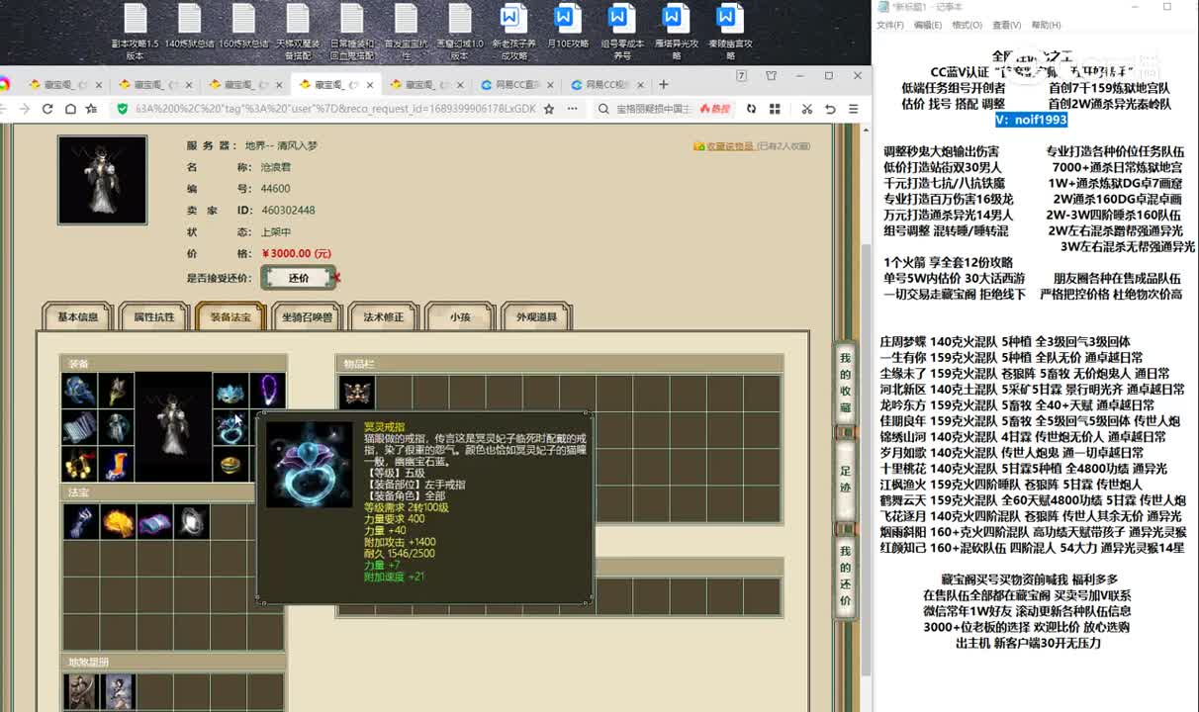Image resolution: width=1199 pixels, height=712 pixels.
Task: Click the blue helmet equipment icon
Action: [x=79, y=392]
